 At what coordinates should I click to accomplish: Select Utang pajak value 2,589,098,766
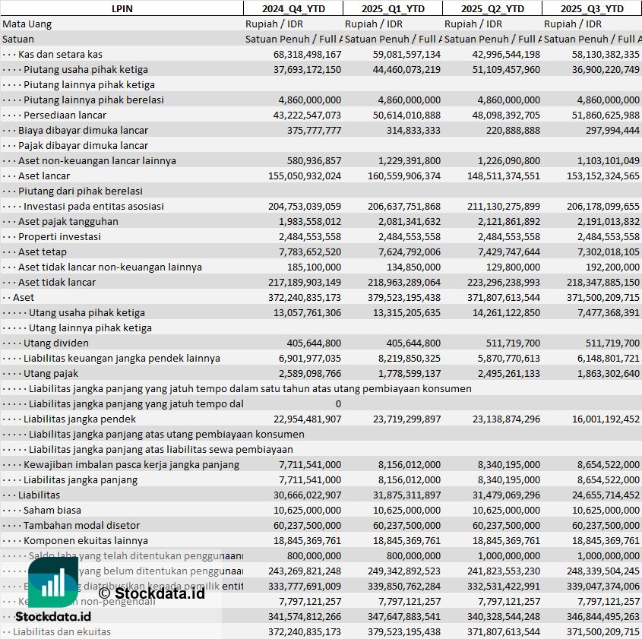(310, 373)
